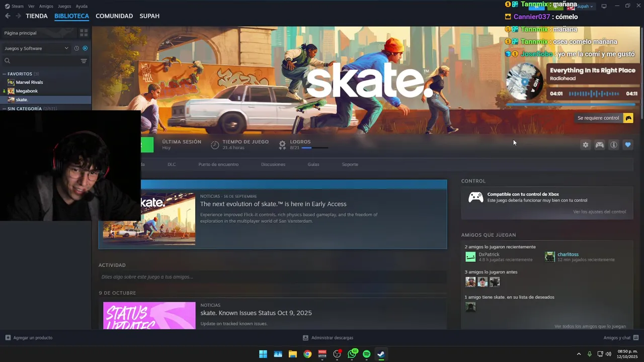
Task: Open Ver los ajustes del control link
Action: [x=600, y=212]
